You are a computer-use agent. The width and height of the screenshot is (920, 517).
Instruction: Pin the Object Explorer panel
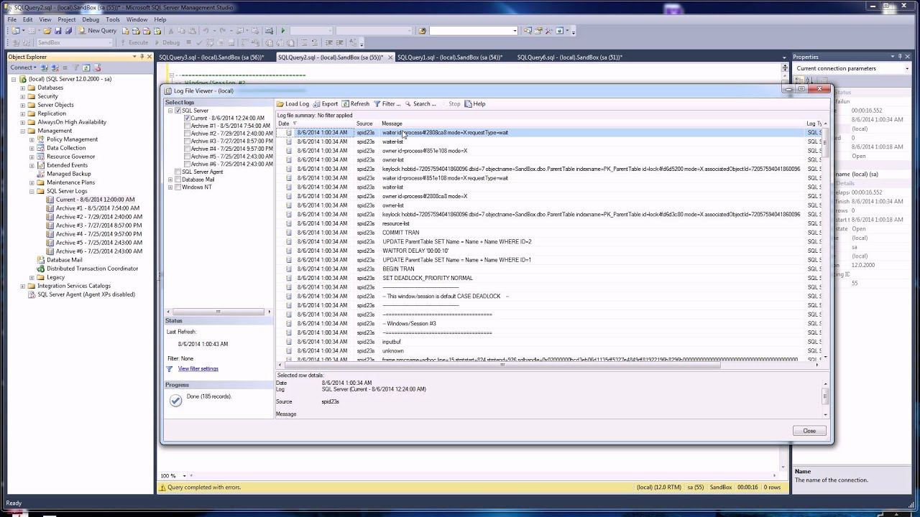point(142,57)
